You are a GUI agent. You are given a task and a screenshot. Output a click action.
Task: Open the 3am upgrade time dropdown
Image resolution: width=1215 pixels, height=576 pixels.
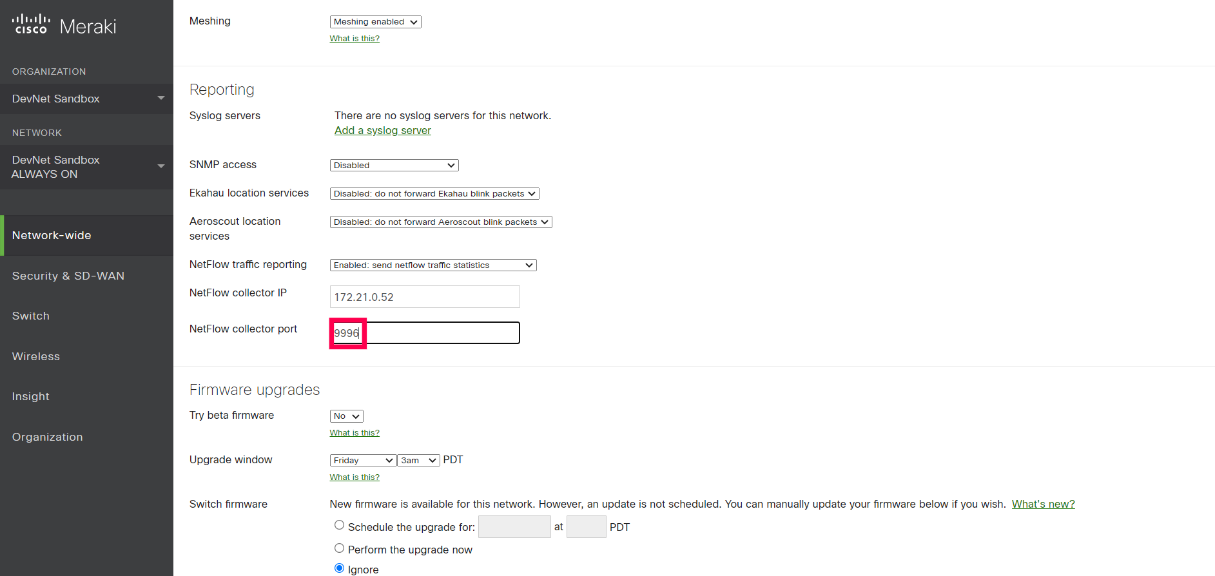click(x=418, y=460)
